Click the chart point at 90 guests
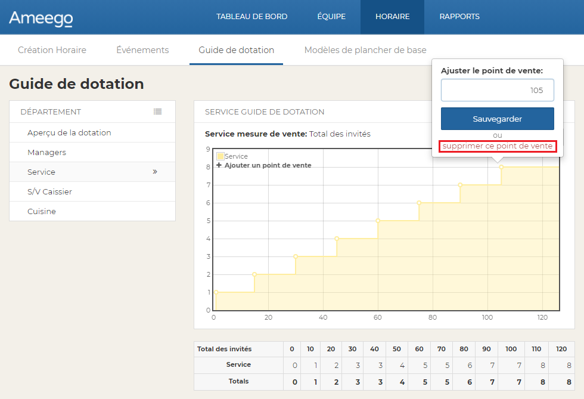 point(460,185)
